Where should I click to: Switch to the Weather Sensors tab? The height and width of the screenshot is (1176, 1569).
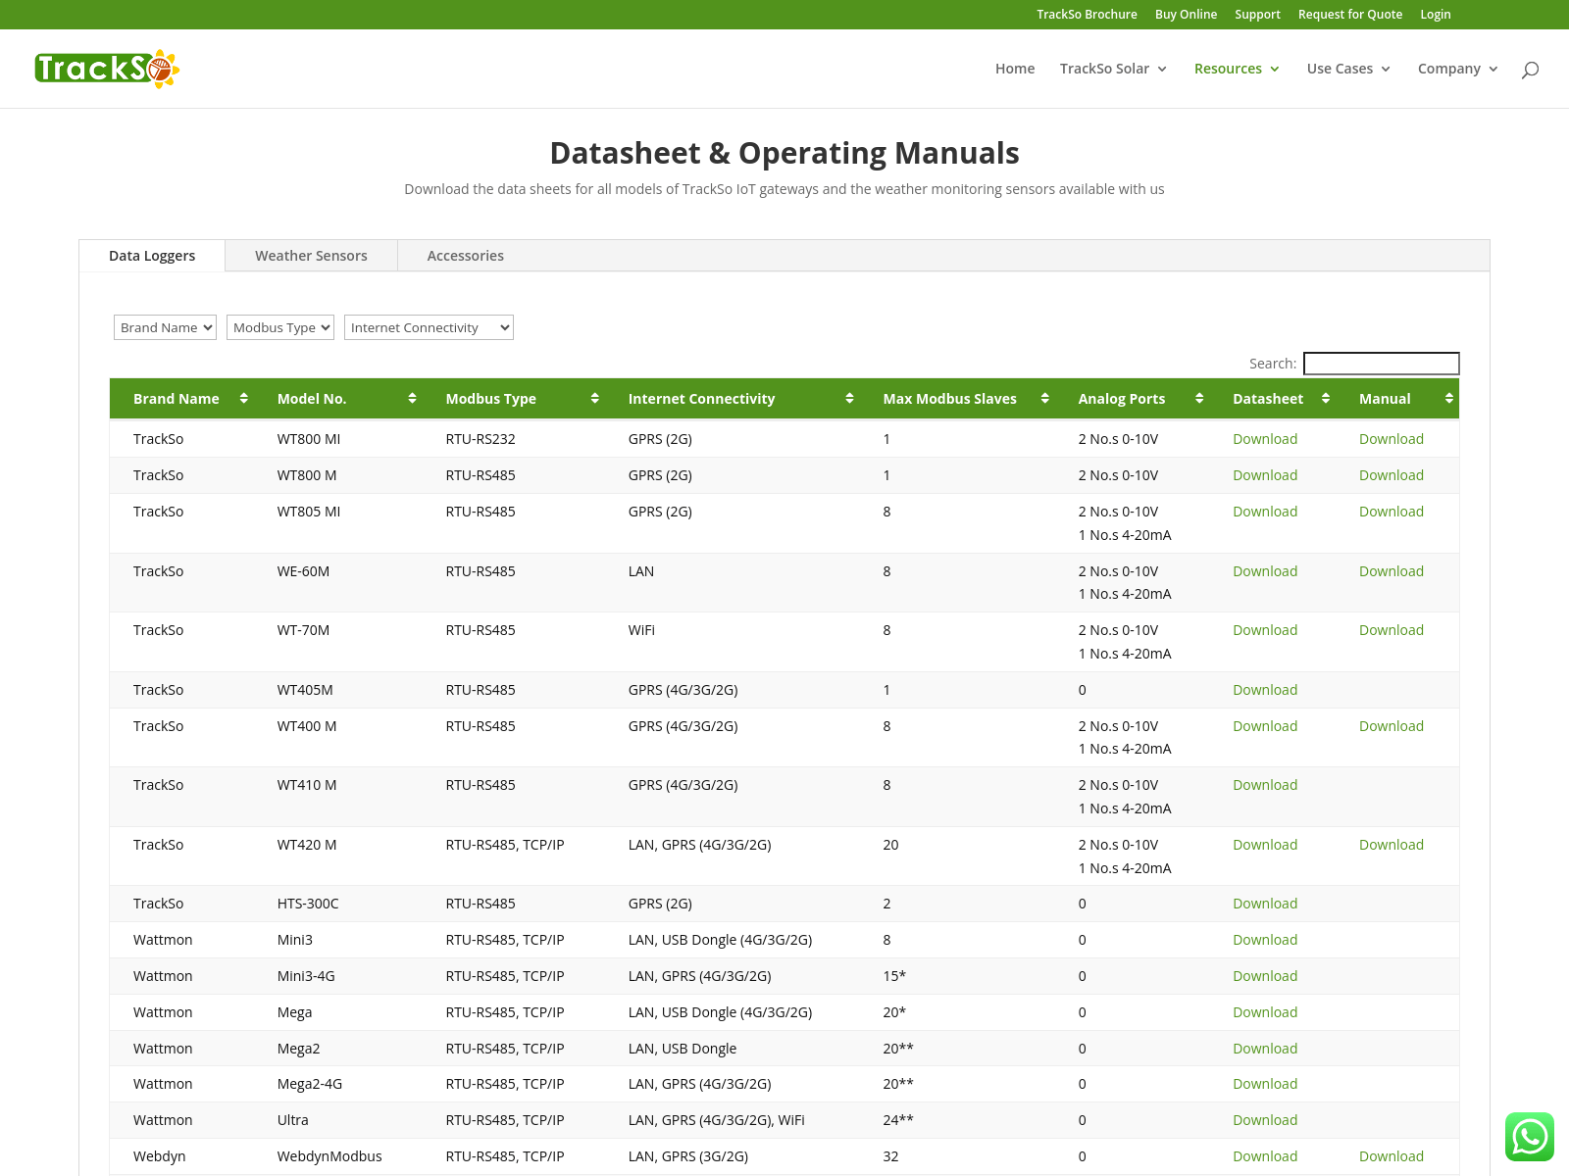tap(311, 256)
